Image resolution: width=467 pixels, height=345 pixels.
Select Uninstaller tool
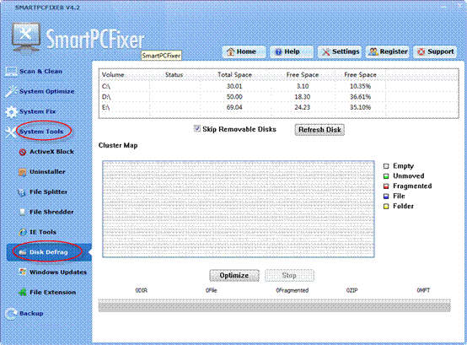[47, 172]
